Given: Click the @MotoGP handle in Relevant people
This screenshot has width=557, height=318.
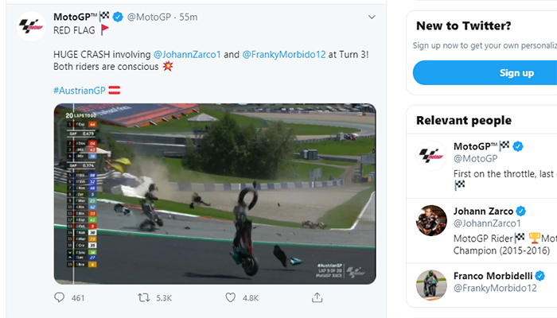Looking at the screenshot, I should tap(477, 160).
